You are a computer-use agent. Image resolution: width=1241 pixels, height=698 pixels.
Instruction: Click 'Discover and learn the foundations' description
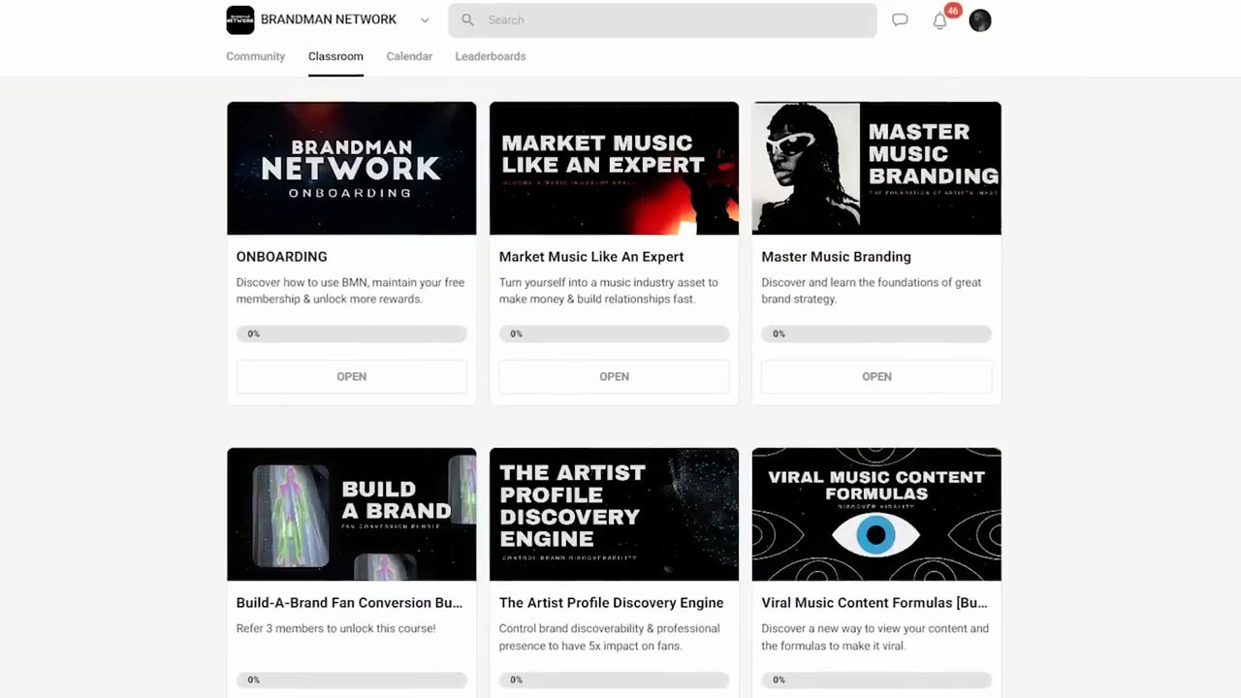[x=871, y=291]
